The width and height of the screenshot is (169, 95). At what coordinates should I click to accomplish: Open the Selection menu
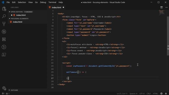click(x=22, y=2)
